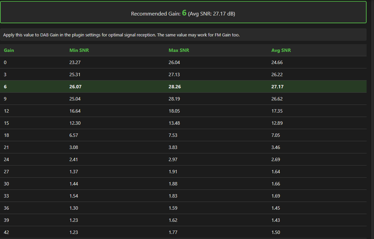Click the Max SNR value 28.19
The width and height of the screenshot is (374, 239).
tap(174, 99)
